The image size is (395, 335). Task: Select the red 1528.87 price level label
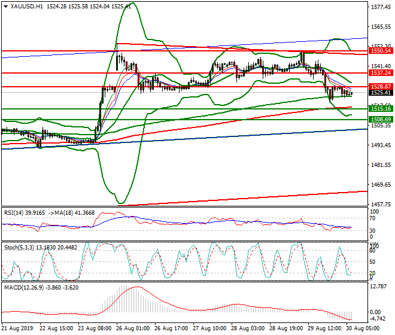click(381, 87)
